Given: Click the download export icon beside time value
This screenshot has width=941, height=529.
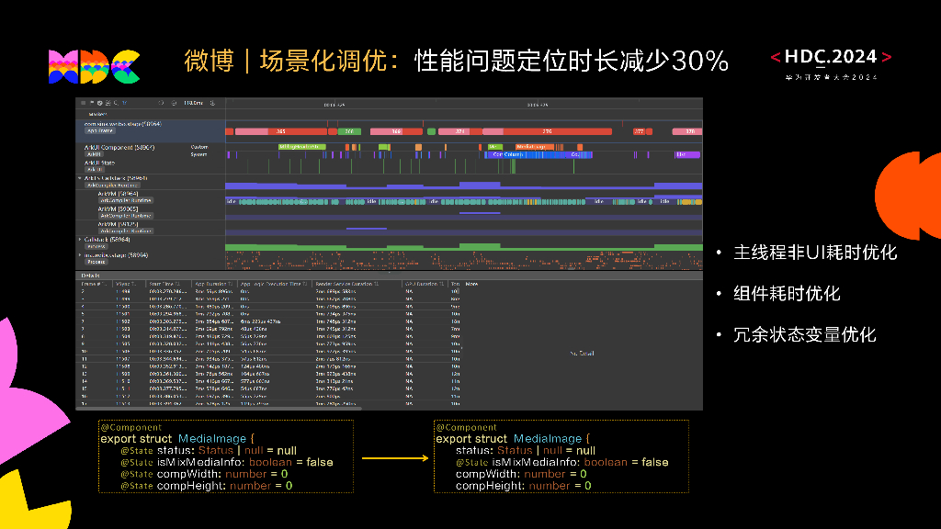Looking at the screenshot, I should click(212, 104).
